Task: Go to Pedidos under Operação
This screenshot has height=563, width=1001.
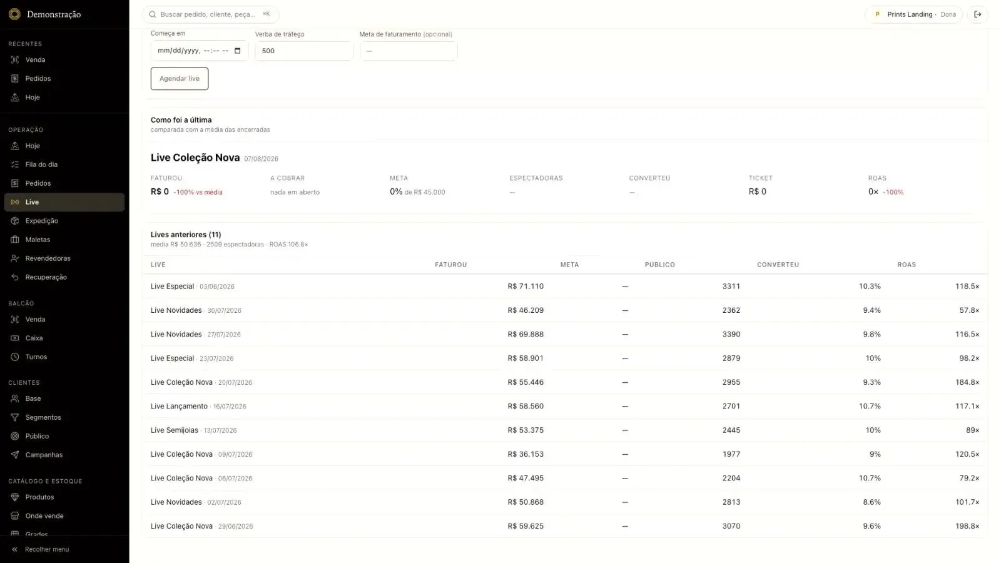Action: (x=64, y=183)
